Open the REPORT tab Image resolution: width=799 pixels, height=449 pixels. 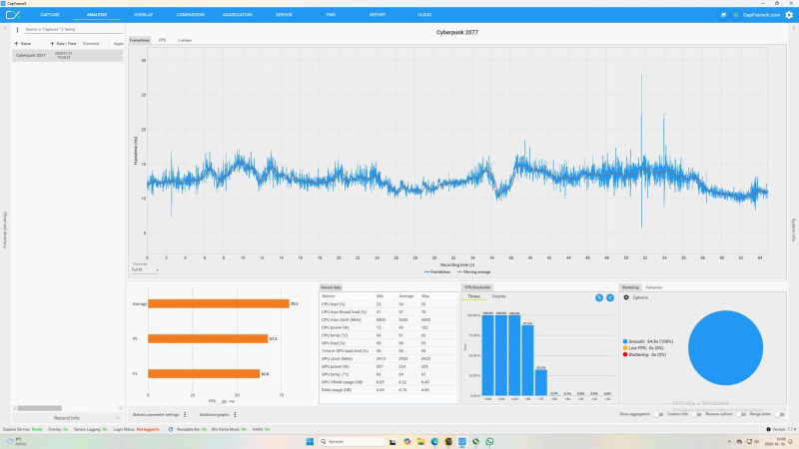[378, 15]
